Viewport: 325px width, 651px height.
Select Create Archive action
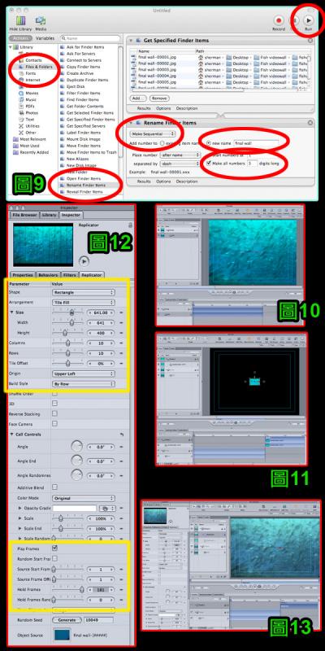(x=78, y=73)
